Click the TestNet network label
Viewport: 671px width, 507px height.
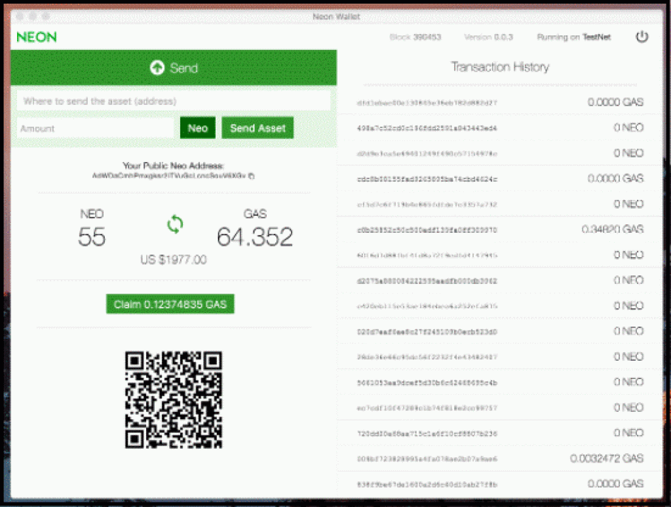[596, 37]
